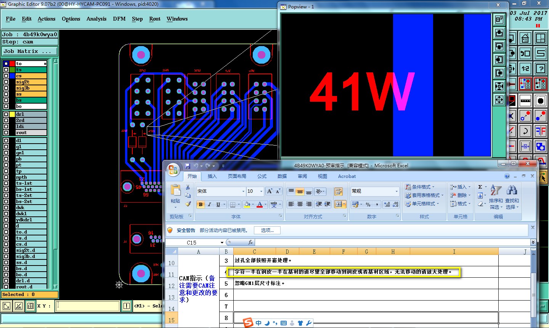The height and width of the screenshot is (328, 549).
Task: Open the 条件格式 conditional formatting dropdown
Action: [x=420, y=187]
